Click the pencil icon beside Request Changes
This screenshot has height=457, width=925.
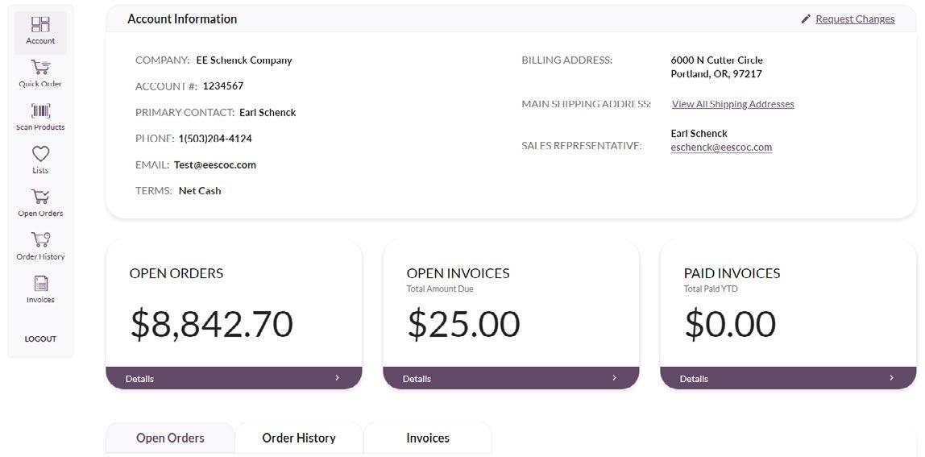(806, 19)
